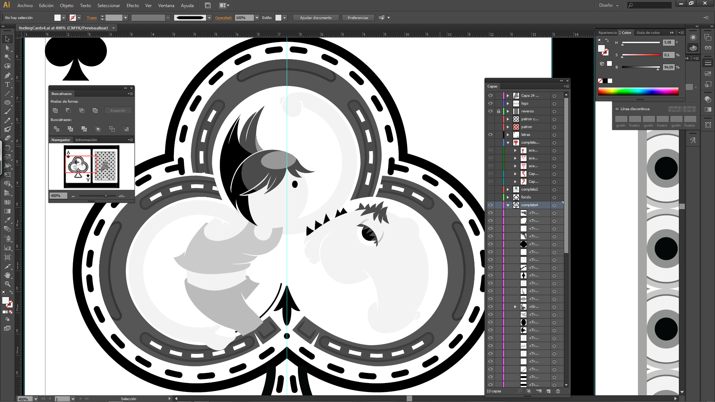The width and height of the screenshot is (715, 402).
Task: Select the Pen tool
Action: click(x=7, y=76)
